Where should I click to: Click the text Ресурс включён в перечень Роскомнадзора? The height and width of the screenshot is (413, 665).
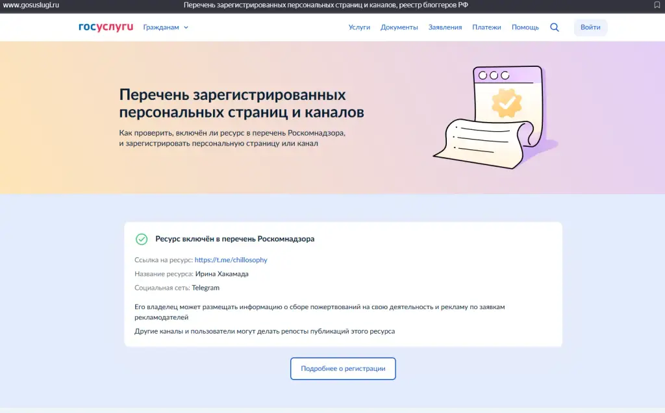tap(235, 239)
